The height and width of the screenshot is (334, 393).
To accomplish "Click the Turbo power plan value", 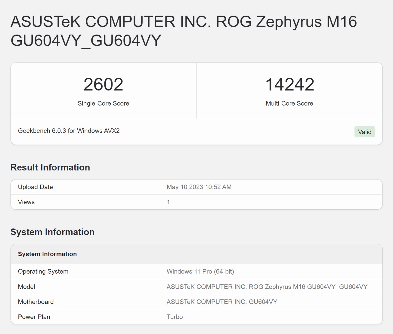I will click(175, 317).
